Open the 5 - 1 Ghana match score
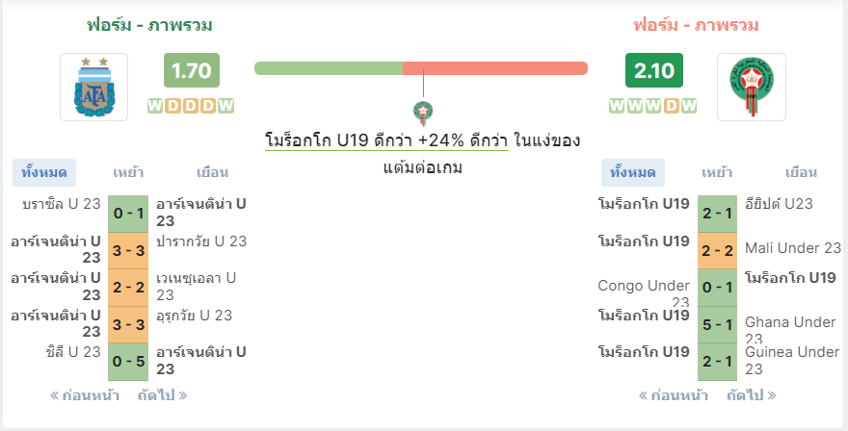Screen dimensions: 848x431 (x=717, y=324)
